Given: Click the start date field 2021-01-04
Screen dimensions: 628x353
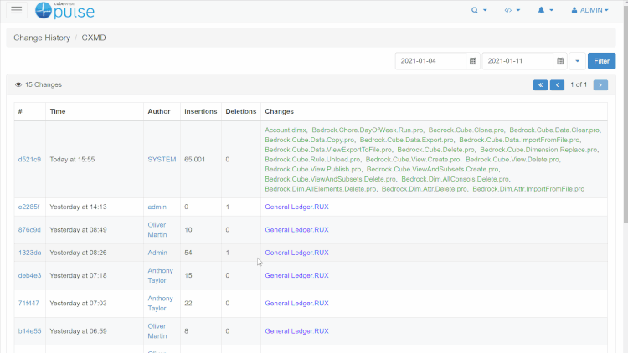Looking at the screenshot, I should click(x=430, y=61).
